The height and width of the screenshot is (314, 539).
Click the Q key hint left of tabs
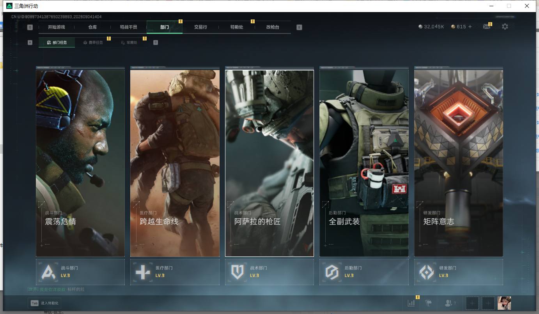[30, 27]
